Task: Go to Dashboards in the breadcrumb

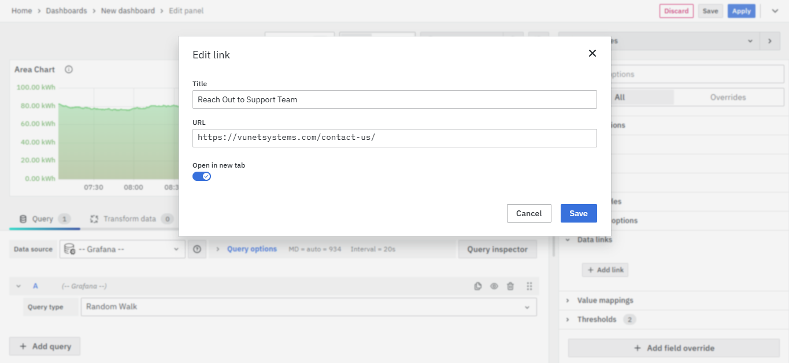Action: 66,10
